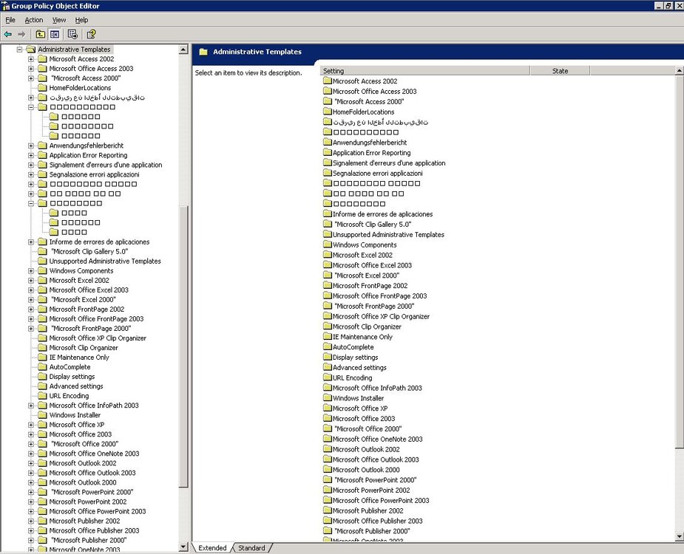684x554 pixels.
Task: Click the HomeFolderLocations folder icon in the tree
Action: click(42, 88)
